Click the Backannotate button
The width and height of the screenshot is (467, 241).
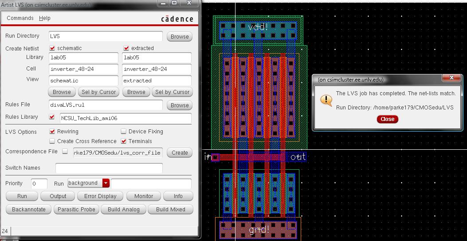point(29,210)
